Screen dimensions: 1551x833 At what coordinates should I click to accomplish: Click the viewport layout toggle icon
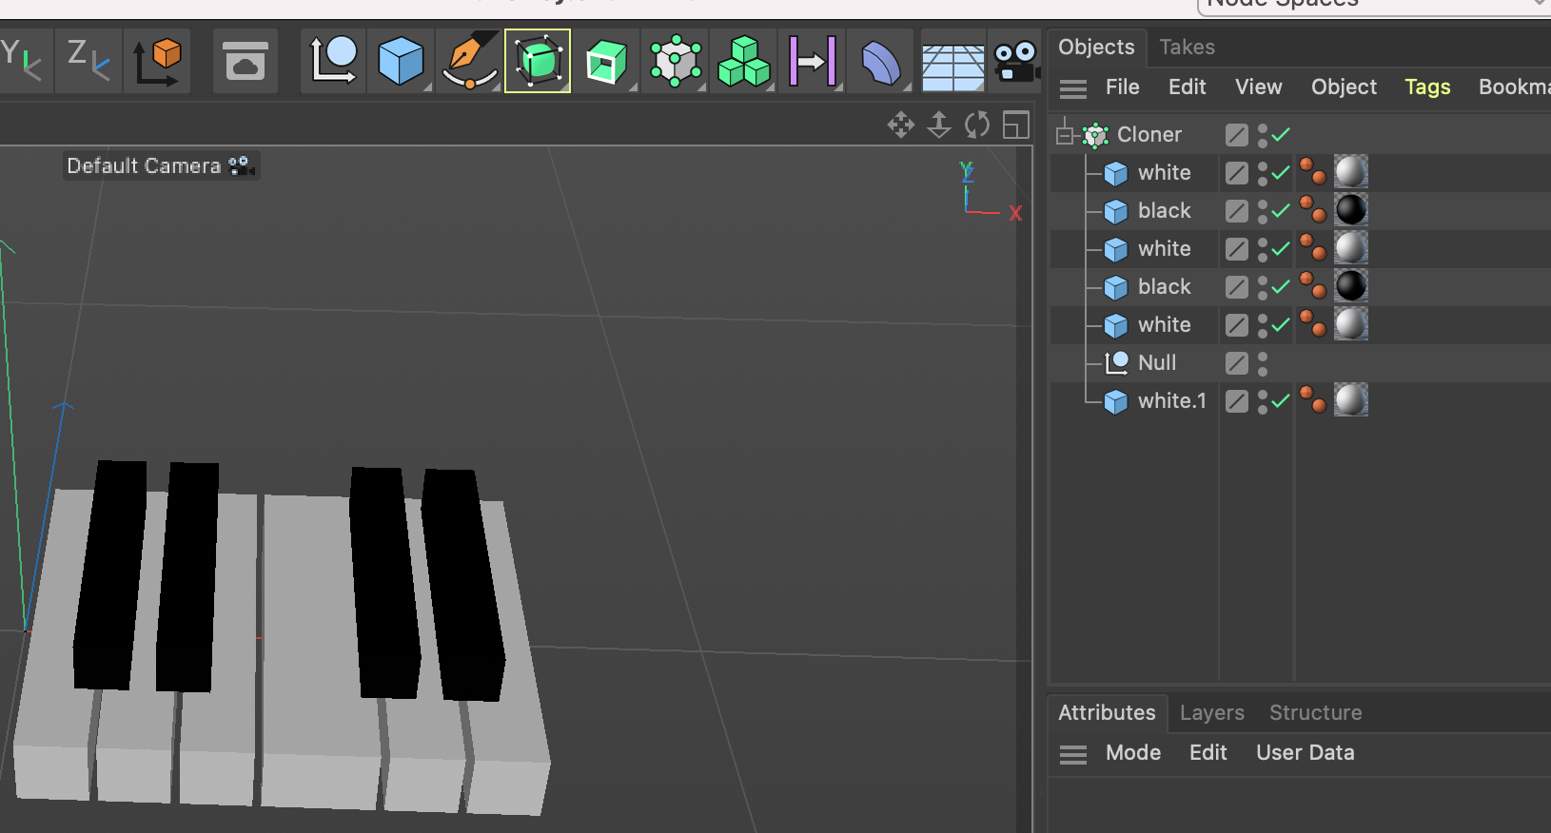[1016, 125]
